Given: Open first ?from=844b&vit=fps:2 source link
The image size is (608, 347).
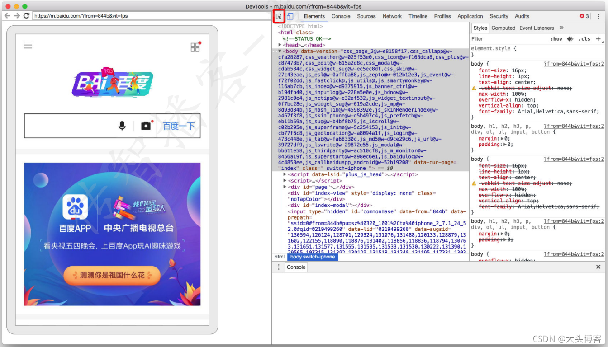Looking at the screenshot, I should (x=574, y=64).
